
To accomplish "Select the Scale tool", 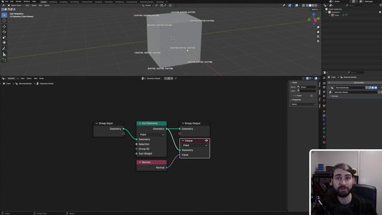I will pos(4,37).
